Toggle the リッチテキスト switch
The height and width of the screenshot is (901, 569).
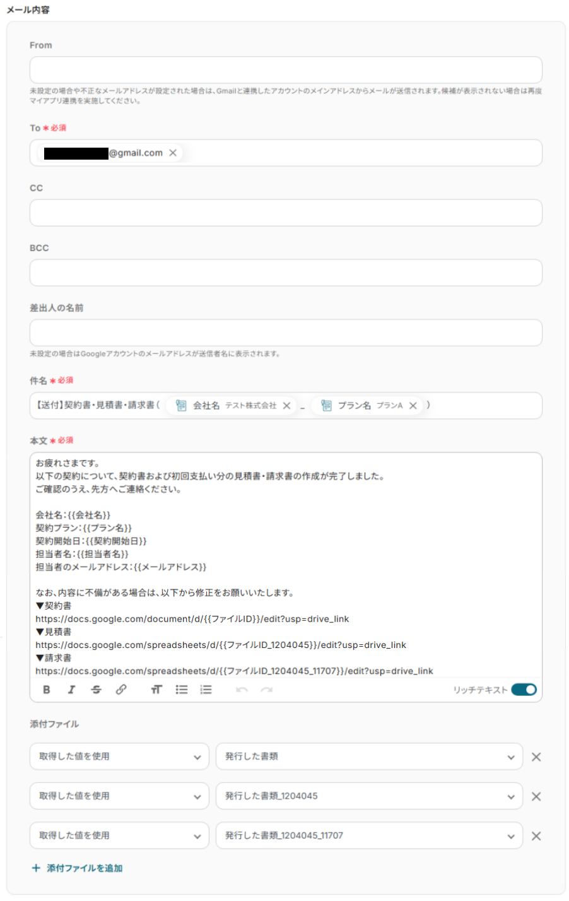pyautogui.click(x=524, y=690)
